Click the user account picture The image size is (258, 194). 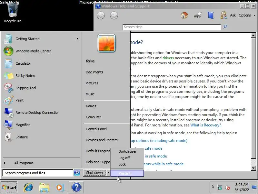106,43
